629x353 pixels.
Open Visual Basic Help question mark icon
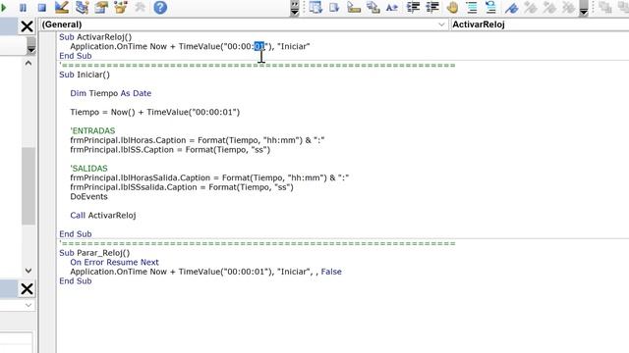[160, 7]
